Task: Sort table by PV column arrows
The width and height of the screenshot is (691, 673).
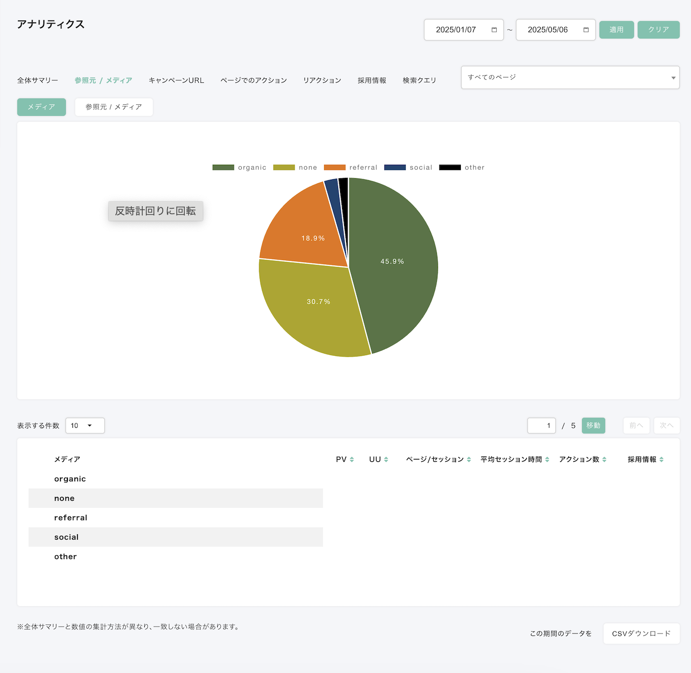Action: click(352, 459)
